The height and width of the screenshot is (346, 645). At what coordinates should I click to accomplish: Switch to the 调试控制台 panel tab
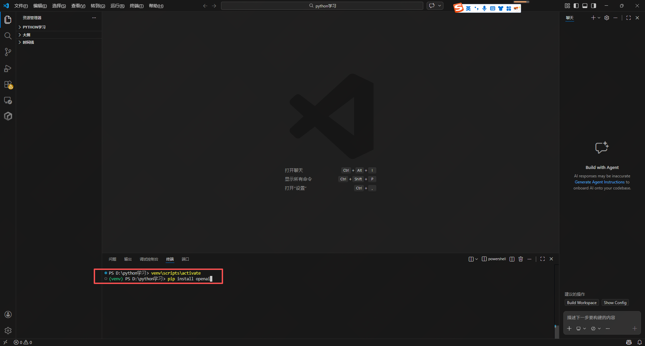tap(149, 259)
